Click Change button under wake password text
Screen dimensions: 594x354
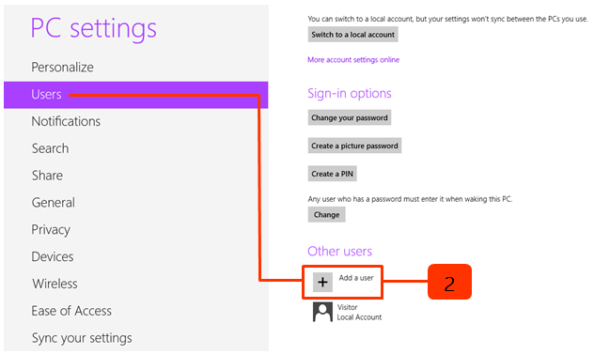[326, 215]
